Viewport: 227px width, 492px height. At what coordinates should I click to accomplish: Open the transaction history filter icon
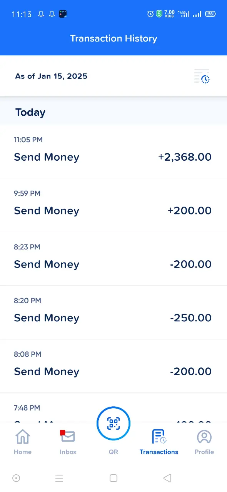[x=202, y=76]
